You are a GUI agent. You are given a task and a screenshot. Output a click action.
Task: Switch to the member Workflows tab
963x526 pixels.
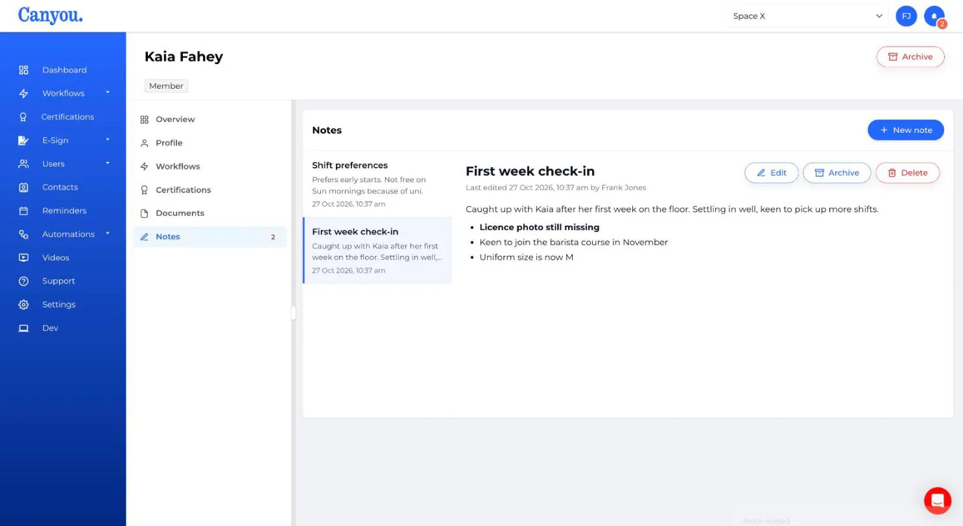coord(210,166)
